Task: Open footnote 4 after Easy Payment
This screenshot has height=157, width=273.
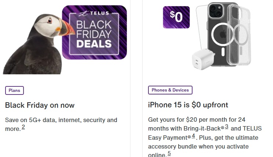Action: tap(193, 136)
